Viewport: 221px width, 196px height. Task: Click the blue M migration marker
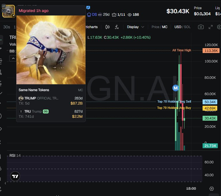pyautogui.click(x=176, y=88)
